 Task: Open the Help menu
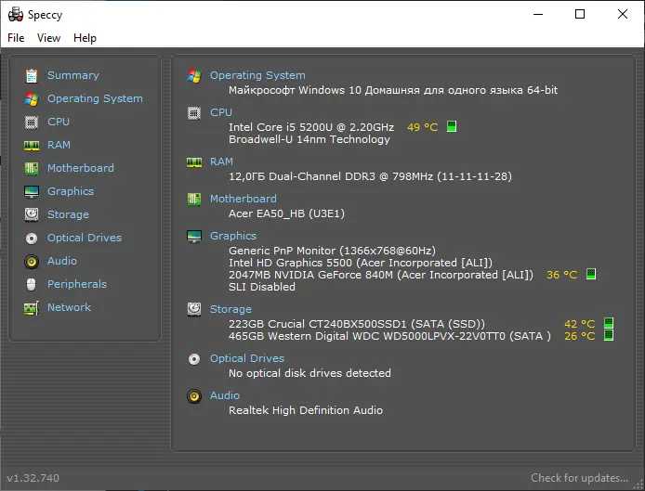pyautogui.click(x=85, y=38)
